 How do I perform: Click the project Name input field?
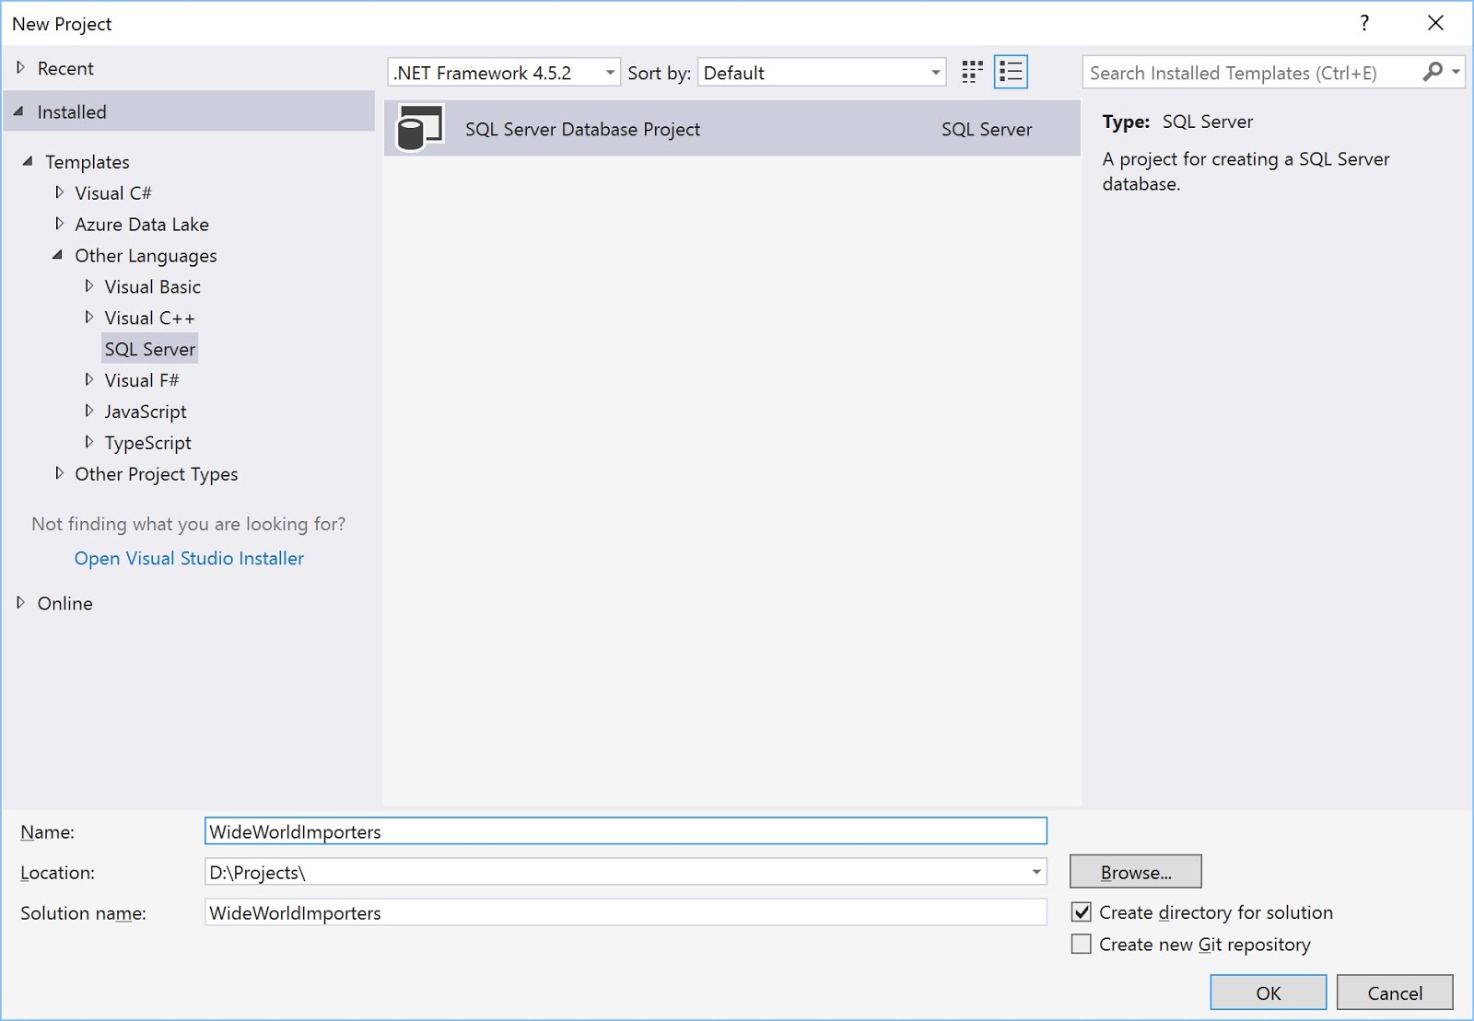(x=626, y=831)
